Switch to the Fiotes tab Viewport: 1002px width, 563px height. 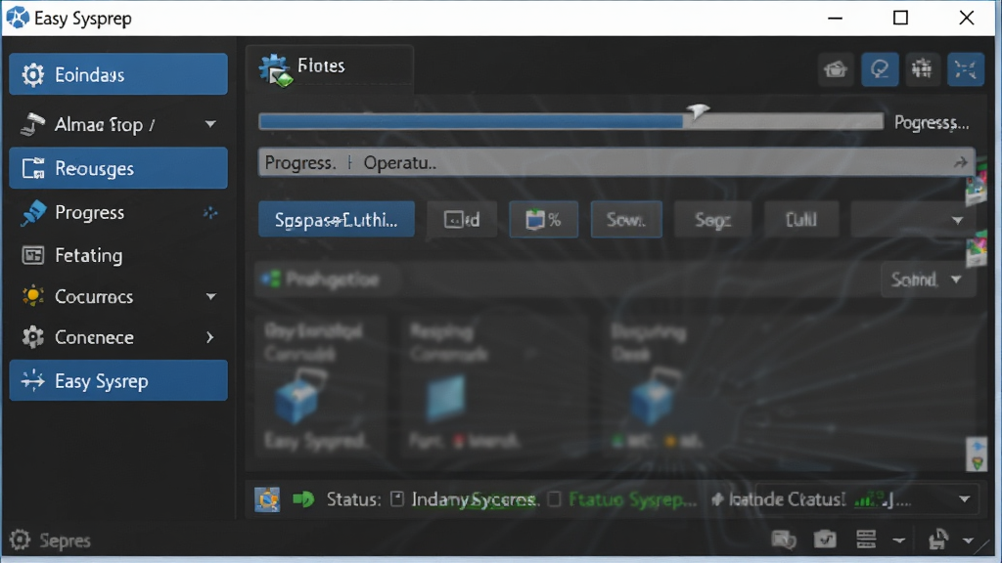[330, 69]
